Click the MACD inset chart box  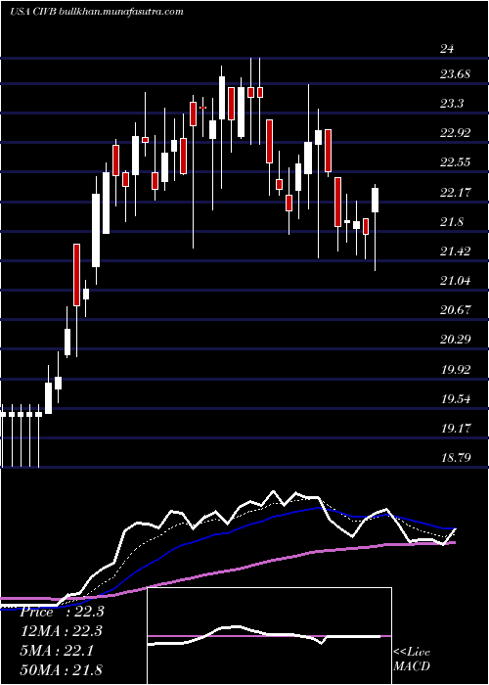click(x=269, y=636)
